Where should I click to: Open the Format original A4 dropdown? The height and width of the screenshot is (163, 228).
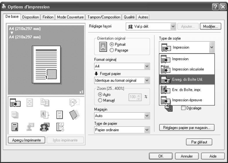(147, 66)
